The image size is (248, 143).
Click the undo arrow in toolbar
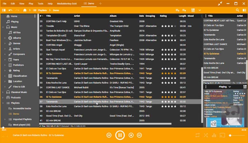point(11,10)
